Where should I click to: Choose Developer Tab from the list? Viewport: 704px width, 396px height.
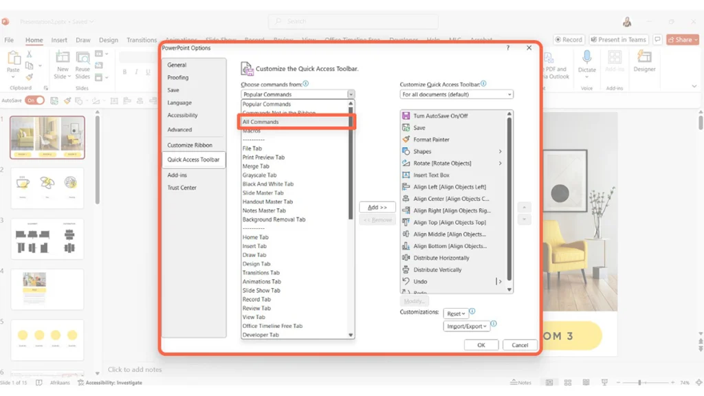tap(295, 335)
